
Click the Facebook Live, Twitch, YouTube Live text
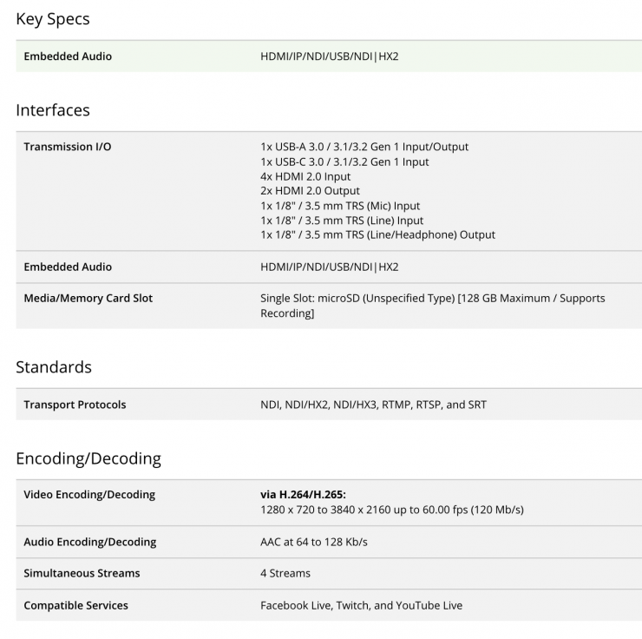[x=361, y=605]
